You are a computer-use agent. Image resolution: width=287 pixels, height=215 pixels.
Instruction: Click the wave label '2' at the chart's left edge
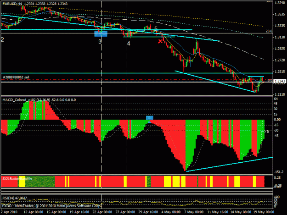click(x=2, y=39)
